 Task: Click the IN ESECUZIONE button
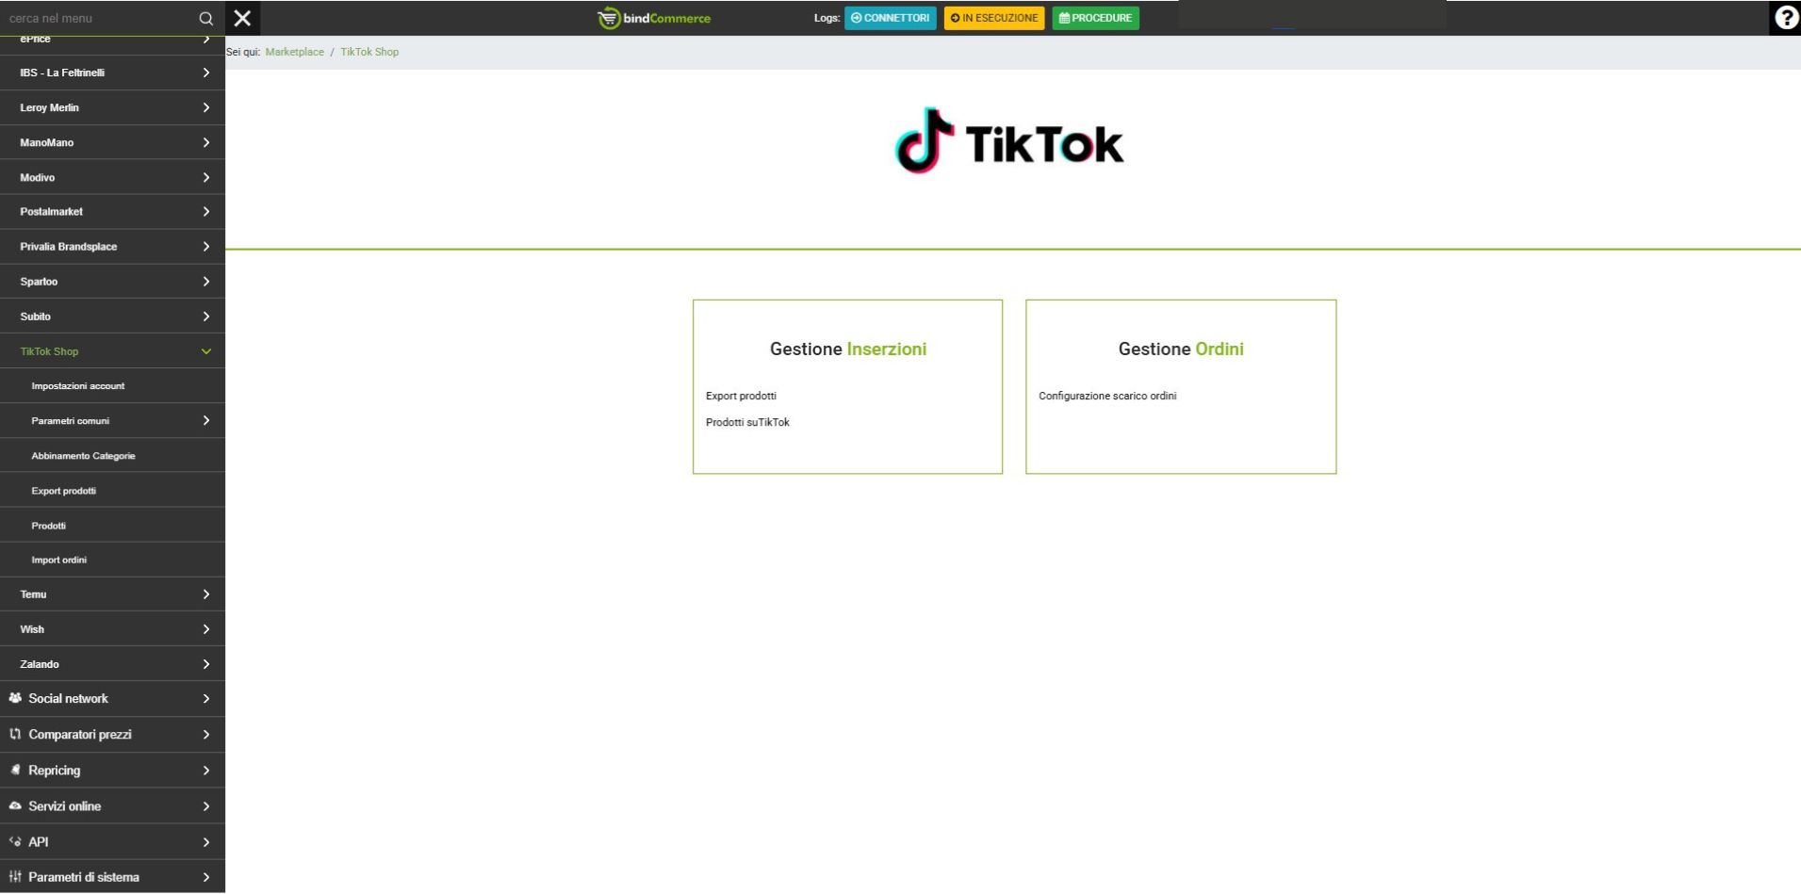(993, 18)
